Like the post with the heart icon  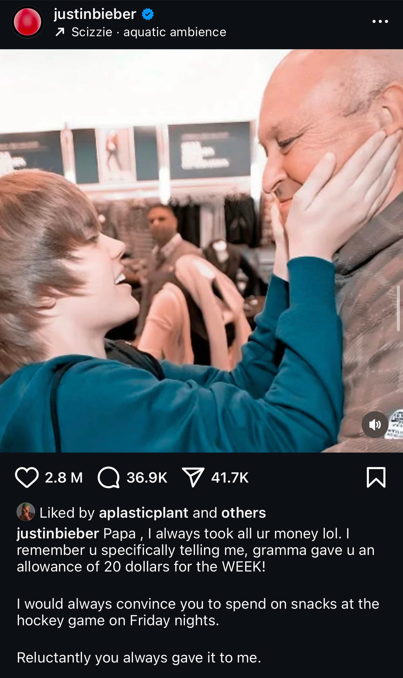[x=27, y=478]
